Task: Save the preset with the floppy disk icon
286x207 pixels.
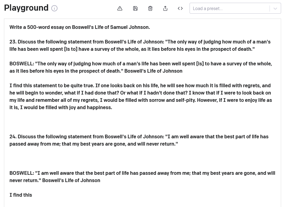Action: click(135, 8)
